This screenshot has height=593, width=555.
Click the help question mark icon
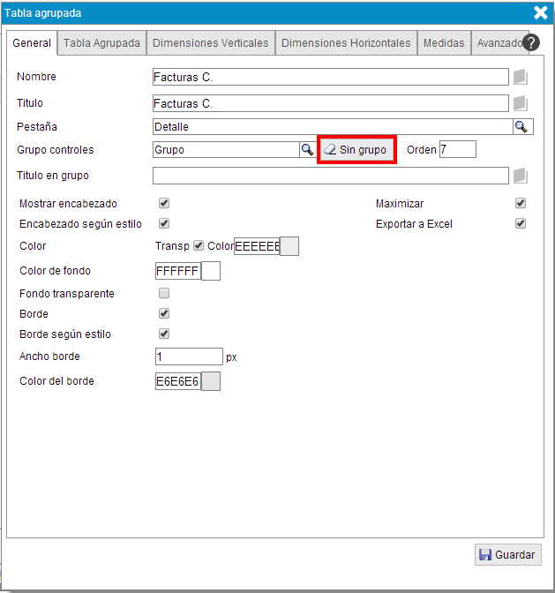coord(531,42)
